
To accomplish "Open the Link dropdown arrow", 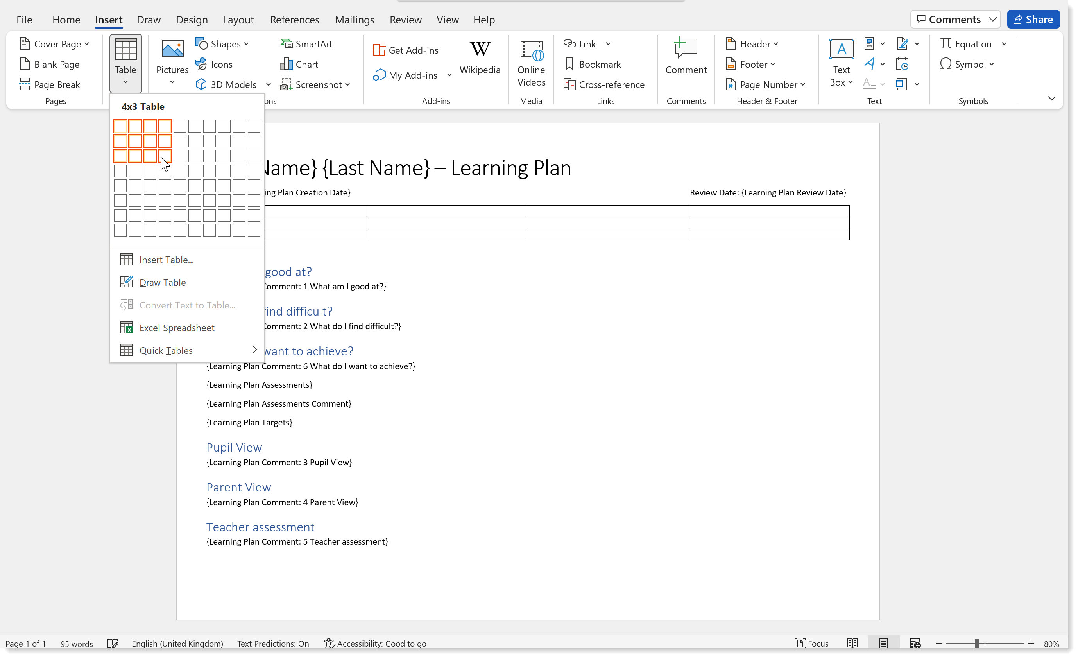I will [608, 44].
